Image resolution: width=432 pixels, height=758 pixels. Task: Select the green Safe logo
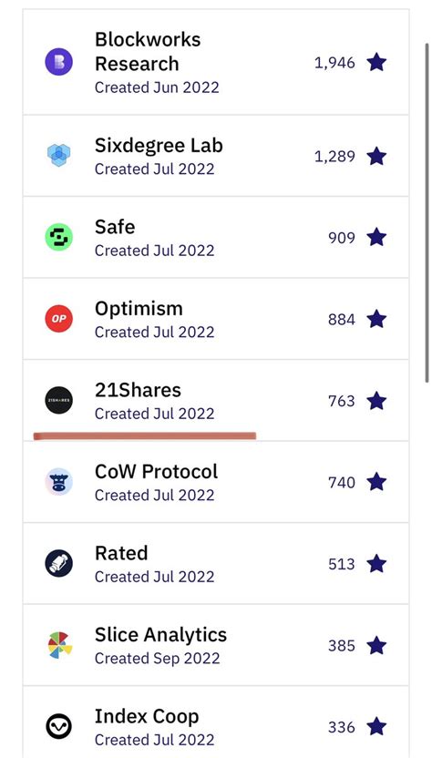click(59, 238)
